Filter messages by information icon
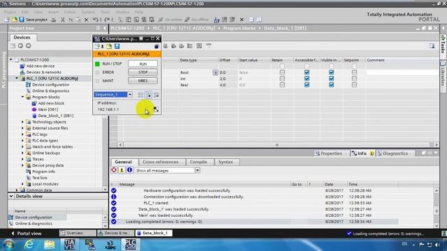Image resolution: width=447 pixels, height=251 pixels. [129, 170]
